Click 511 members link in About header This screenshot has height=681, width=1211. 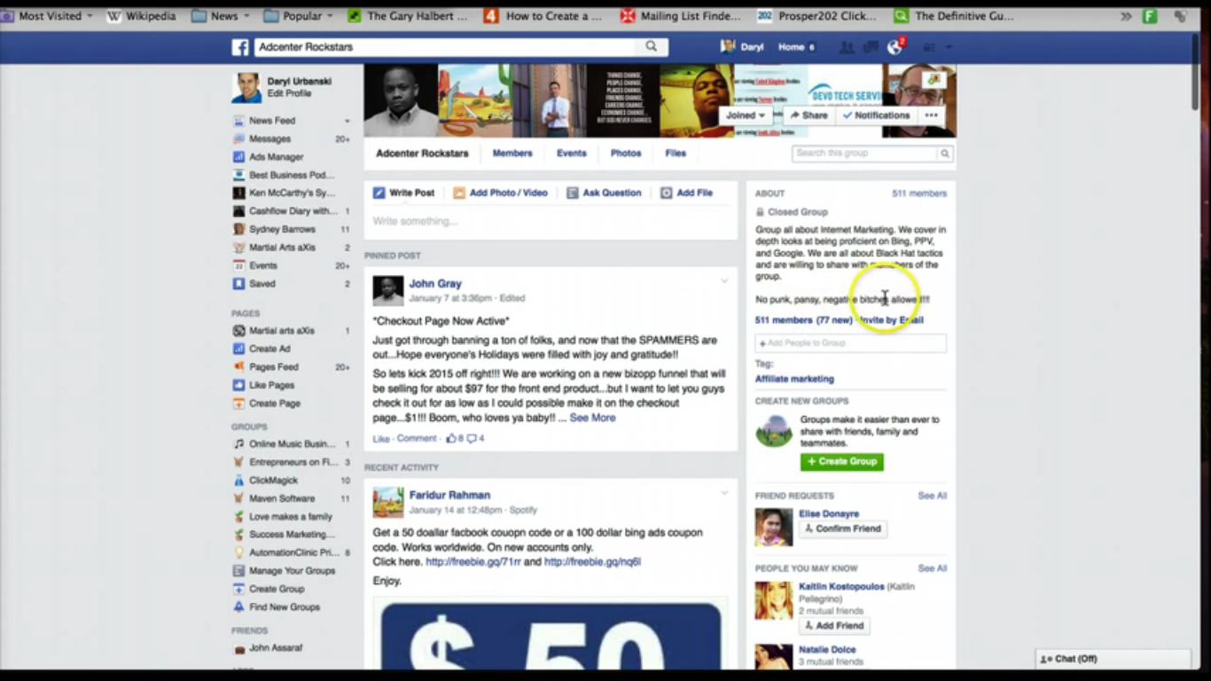pyautogui.click(x=919, y=193)
